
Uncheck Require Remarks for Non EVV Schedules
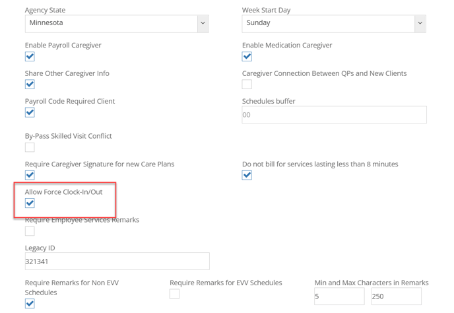[x=30, y=304]
